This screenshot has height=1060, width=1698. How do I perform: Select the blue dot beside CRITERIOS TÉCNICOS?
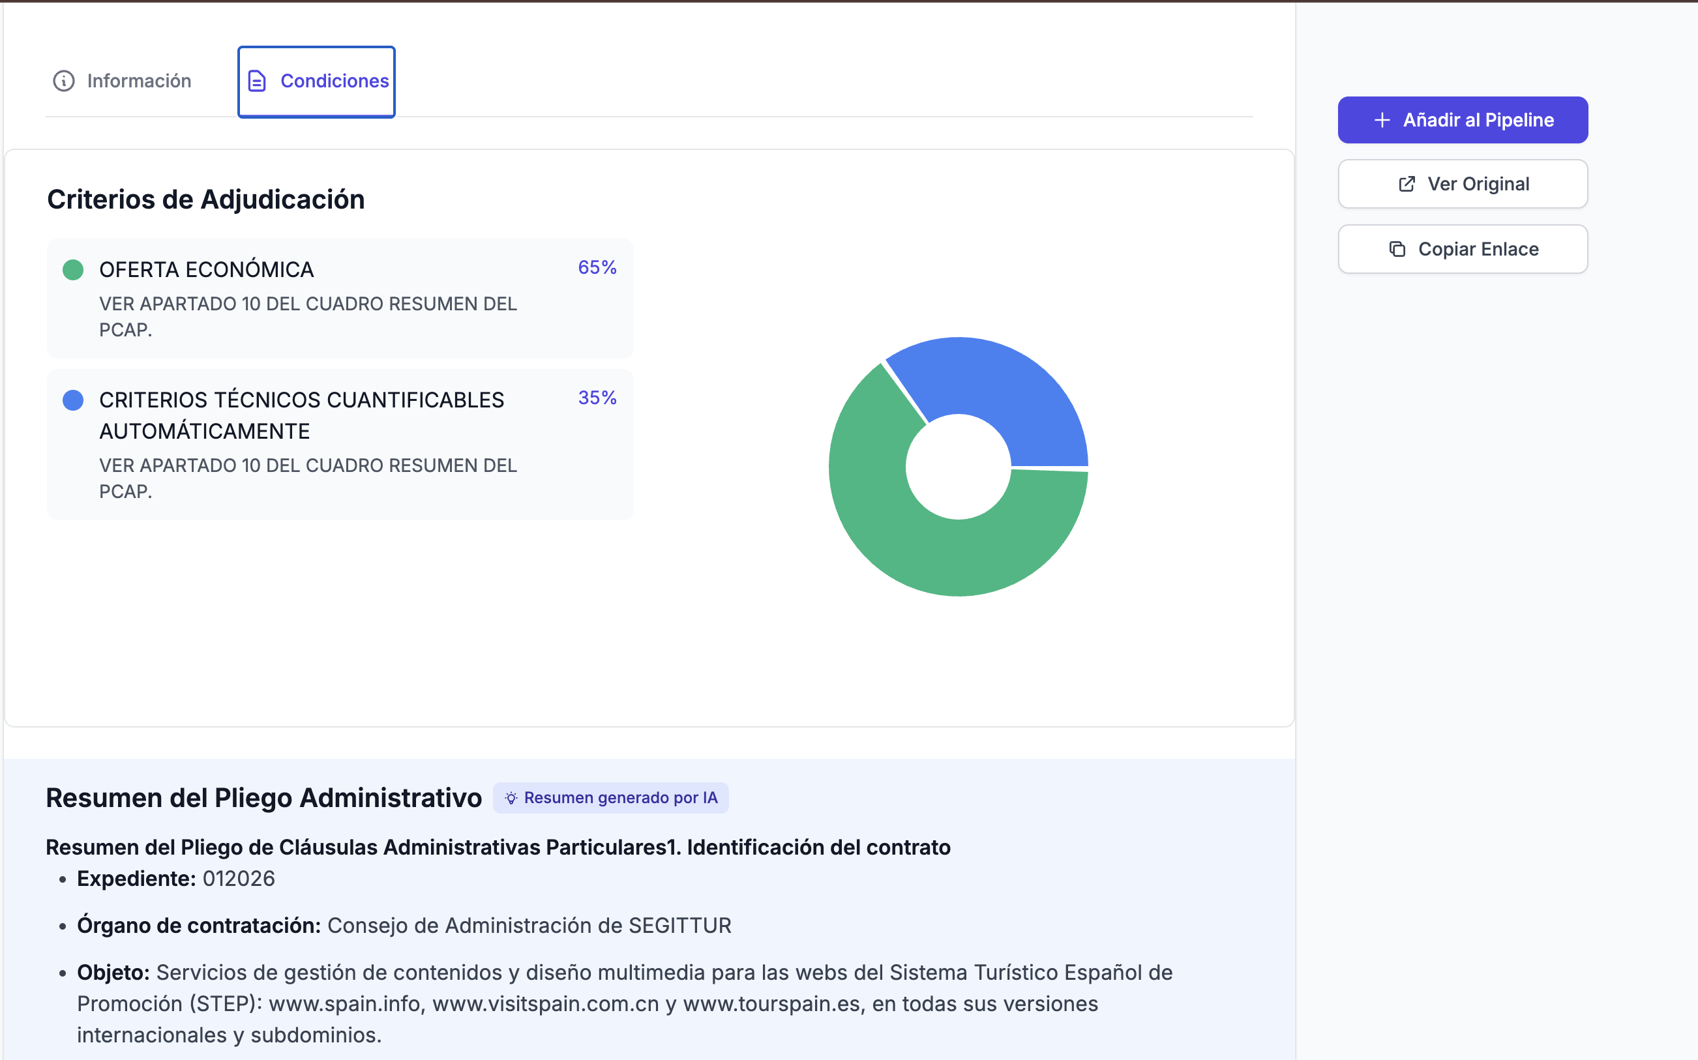[x=72, y=400]
